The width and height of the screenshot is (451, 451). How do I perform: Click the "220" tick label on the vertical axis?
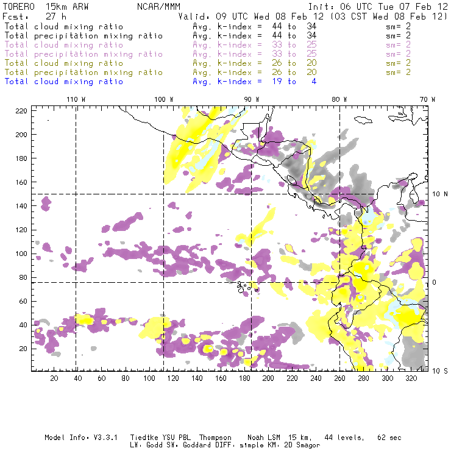click(x=21, y=111)
